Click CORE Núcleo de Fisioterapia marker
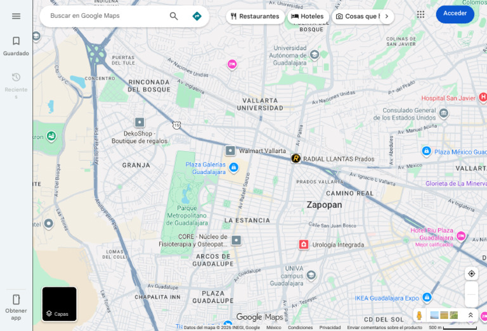Screen dimensions: 487x331 pos(237,240)
